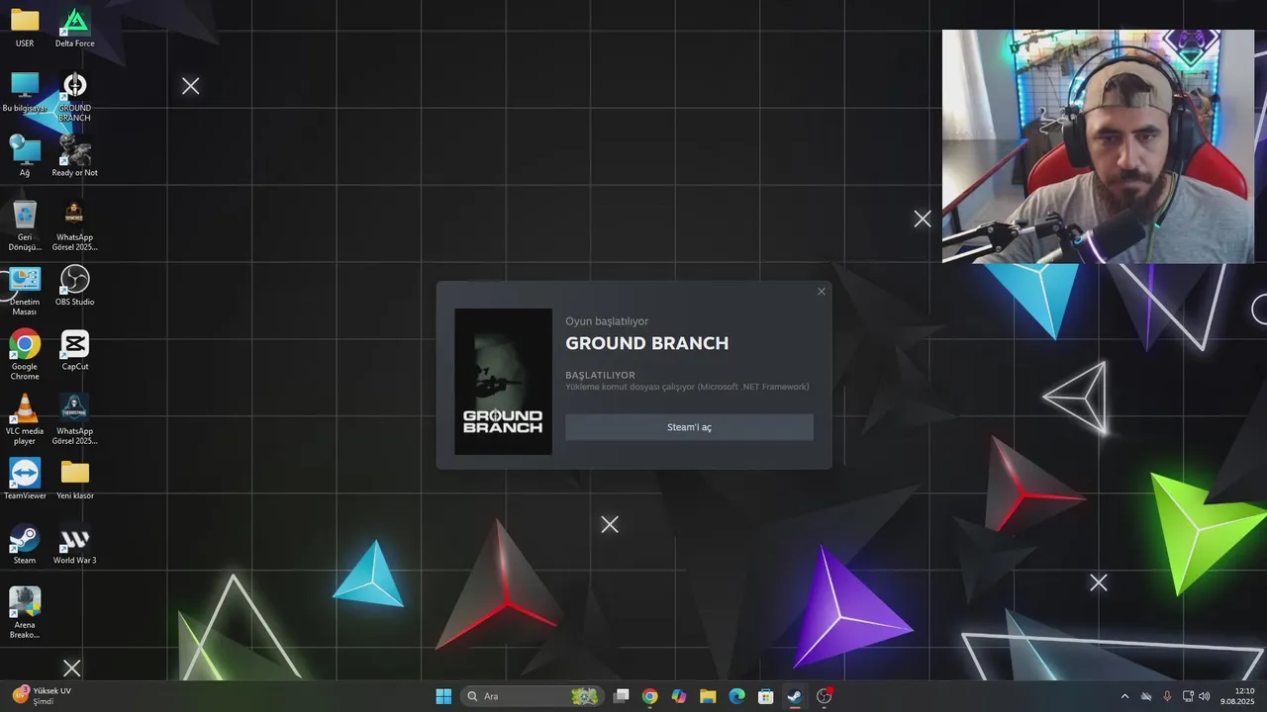The image size is (1267, 712).
Task: Click the Steam'i aç button
Action: (x=689, y=427)
